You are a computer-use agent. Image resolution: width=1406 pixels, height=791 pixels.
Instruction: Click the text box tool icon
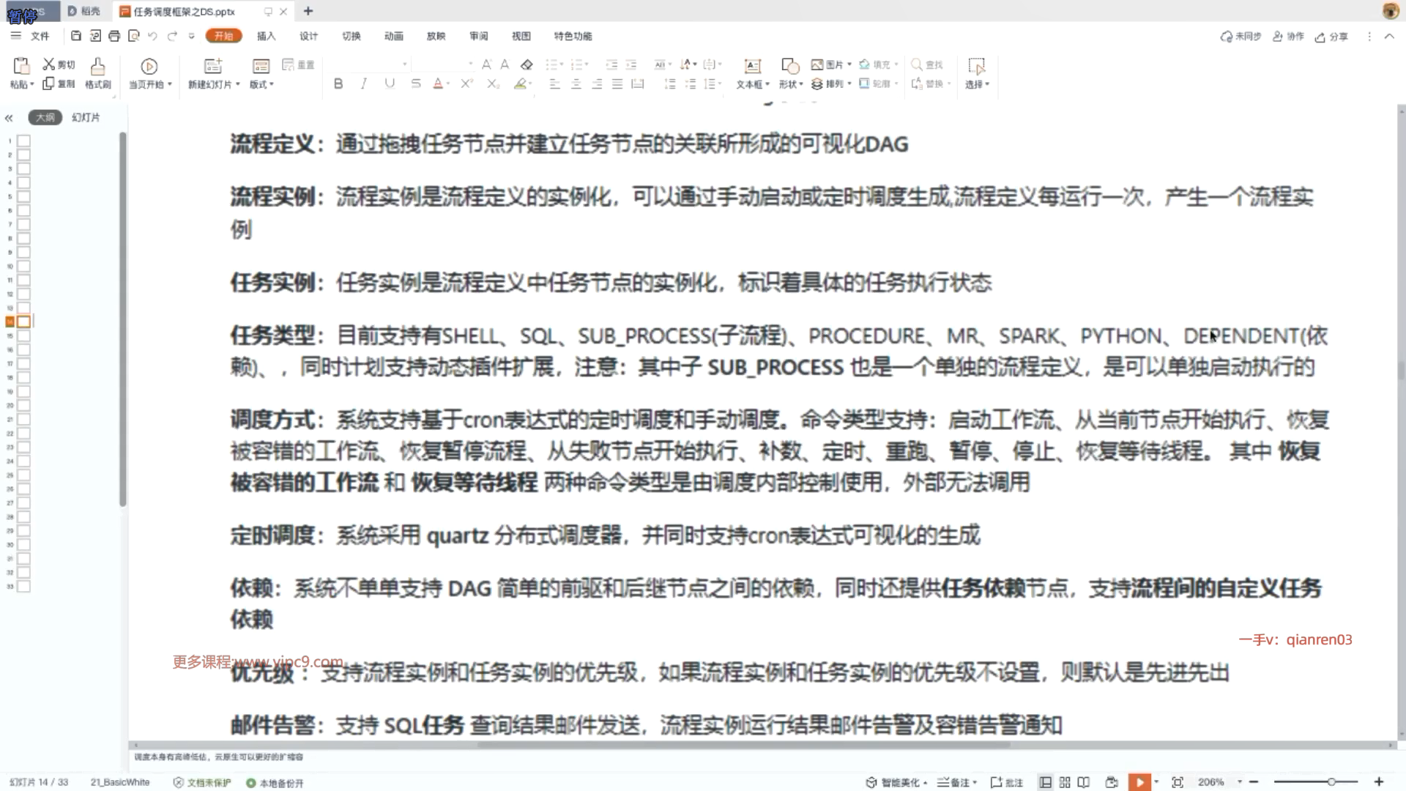pyautogui.click(x=752, y=67)
